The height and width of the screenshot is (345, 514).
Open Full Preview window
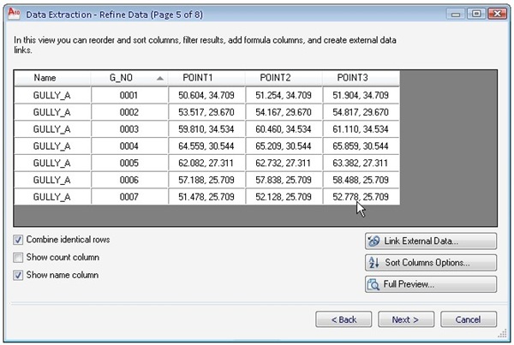pos(431,284)
